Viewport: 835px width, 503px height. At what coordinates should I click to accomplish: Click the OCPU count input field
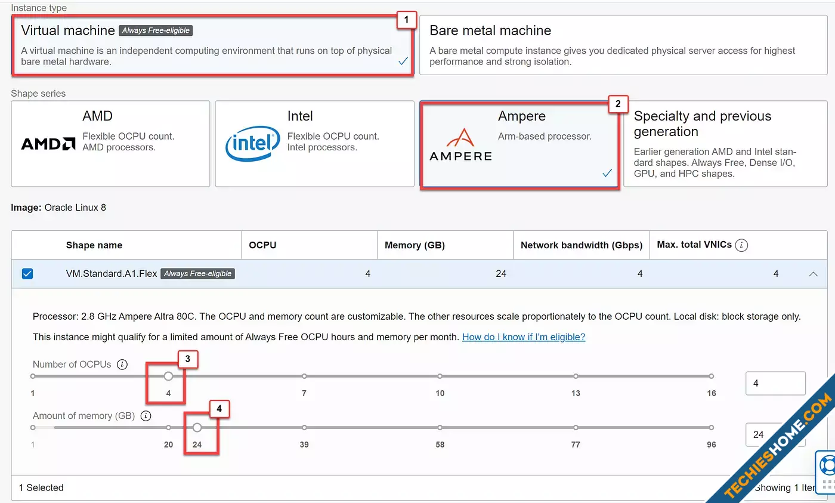(775, 384)
